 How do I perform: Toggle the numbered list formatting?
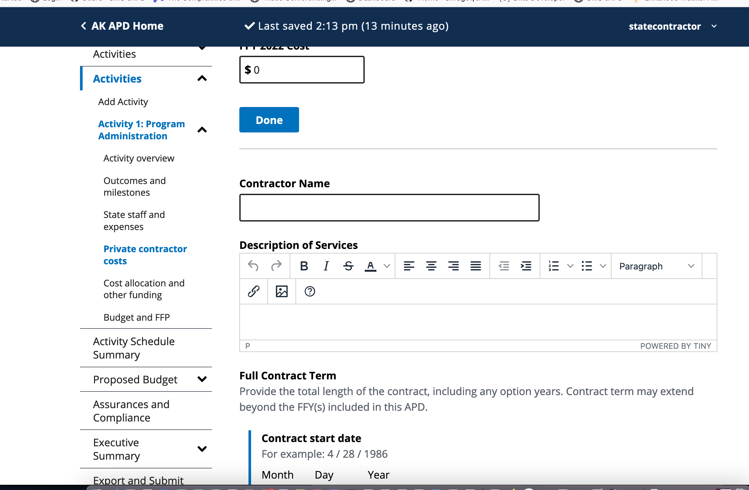[554, 266]
